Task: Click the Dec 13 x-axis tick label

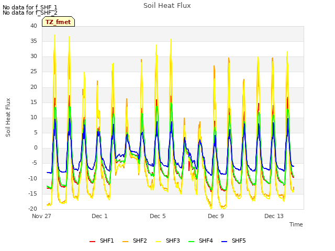Action: click(274, 216)
